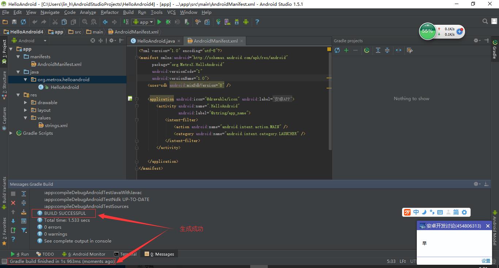Image resolution: width=499 pixels, height=268 pixels.
Task: Click Execute Gradle Task icon
Action: tap(367, 50)
